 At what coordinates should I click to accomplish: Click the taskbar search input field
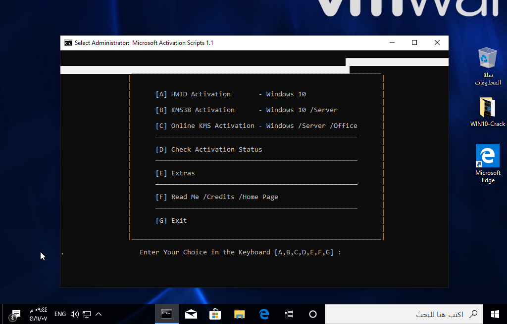coord(404,314)
